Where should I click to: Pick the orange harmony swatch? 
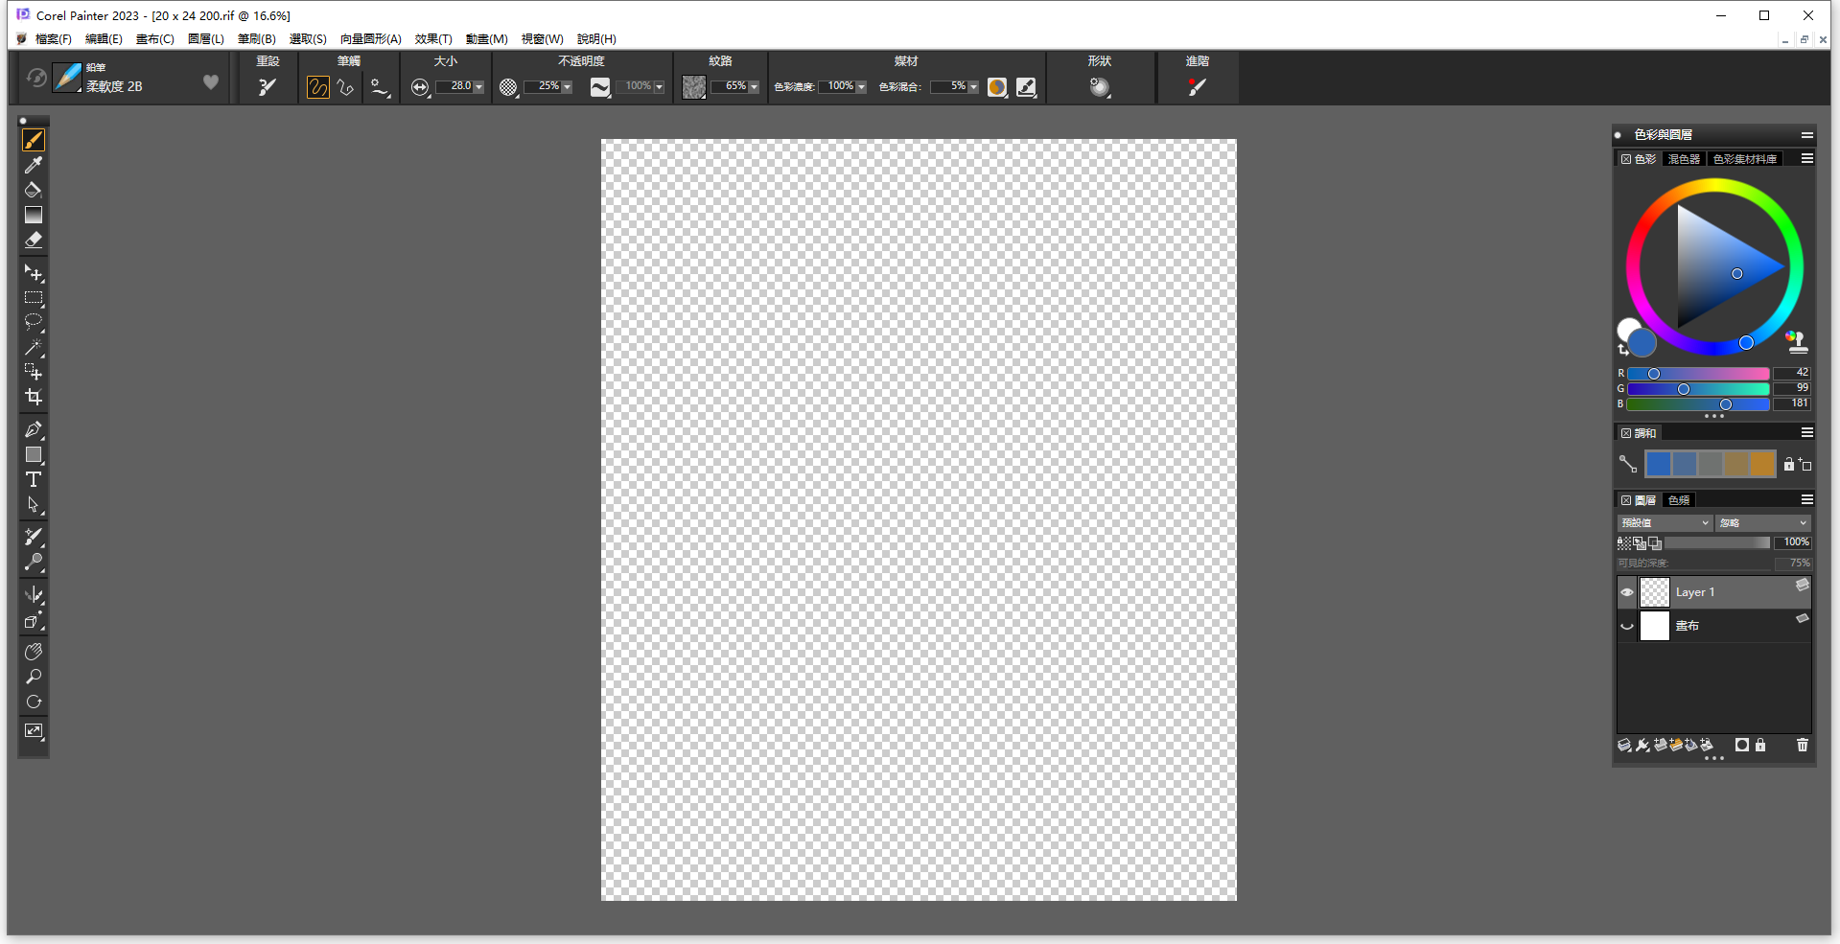click(1762, 464)
